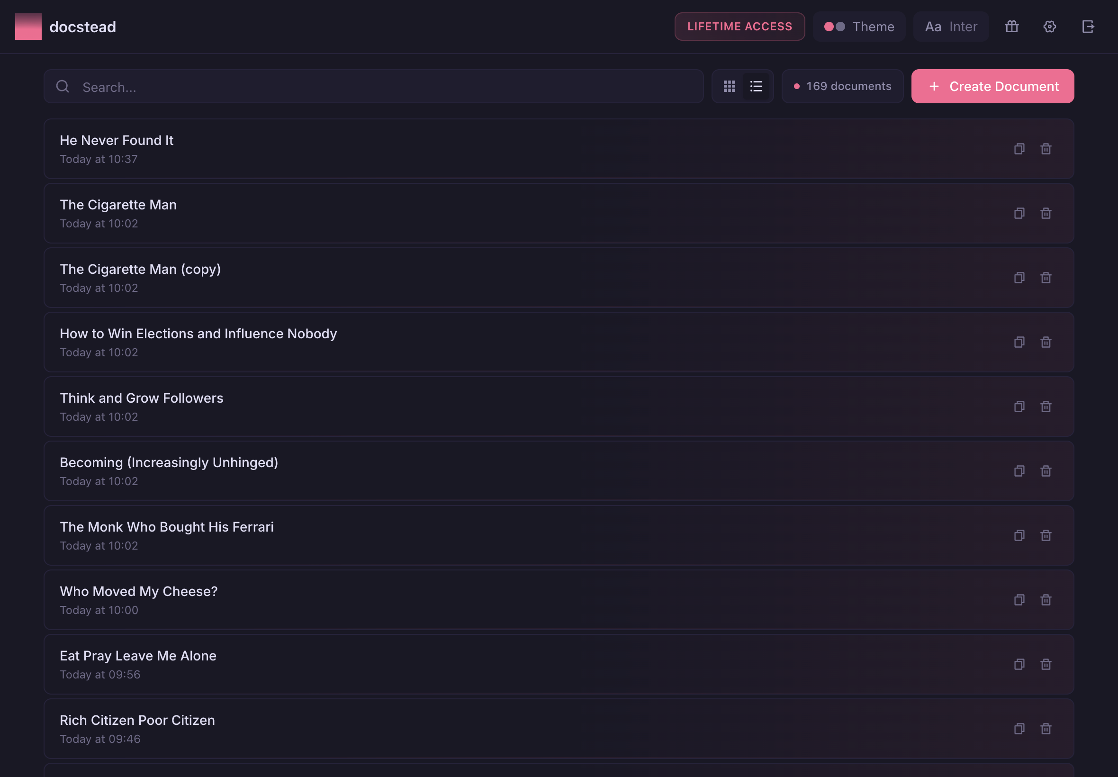
Task: Delete 'The Cigarette Man (copy)' document
Action: point(1046,278)
